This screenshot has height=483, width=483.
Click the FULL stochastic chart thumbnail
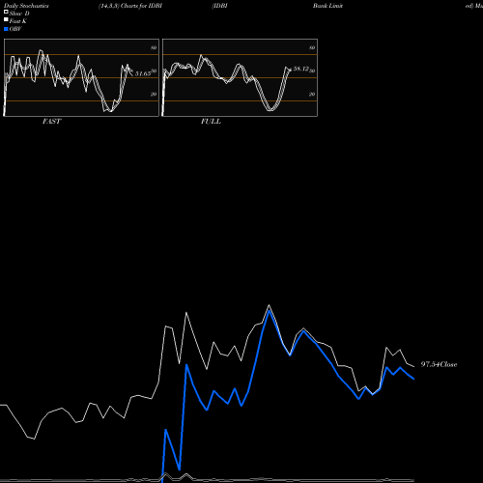pos(240,77)
